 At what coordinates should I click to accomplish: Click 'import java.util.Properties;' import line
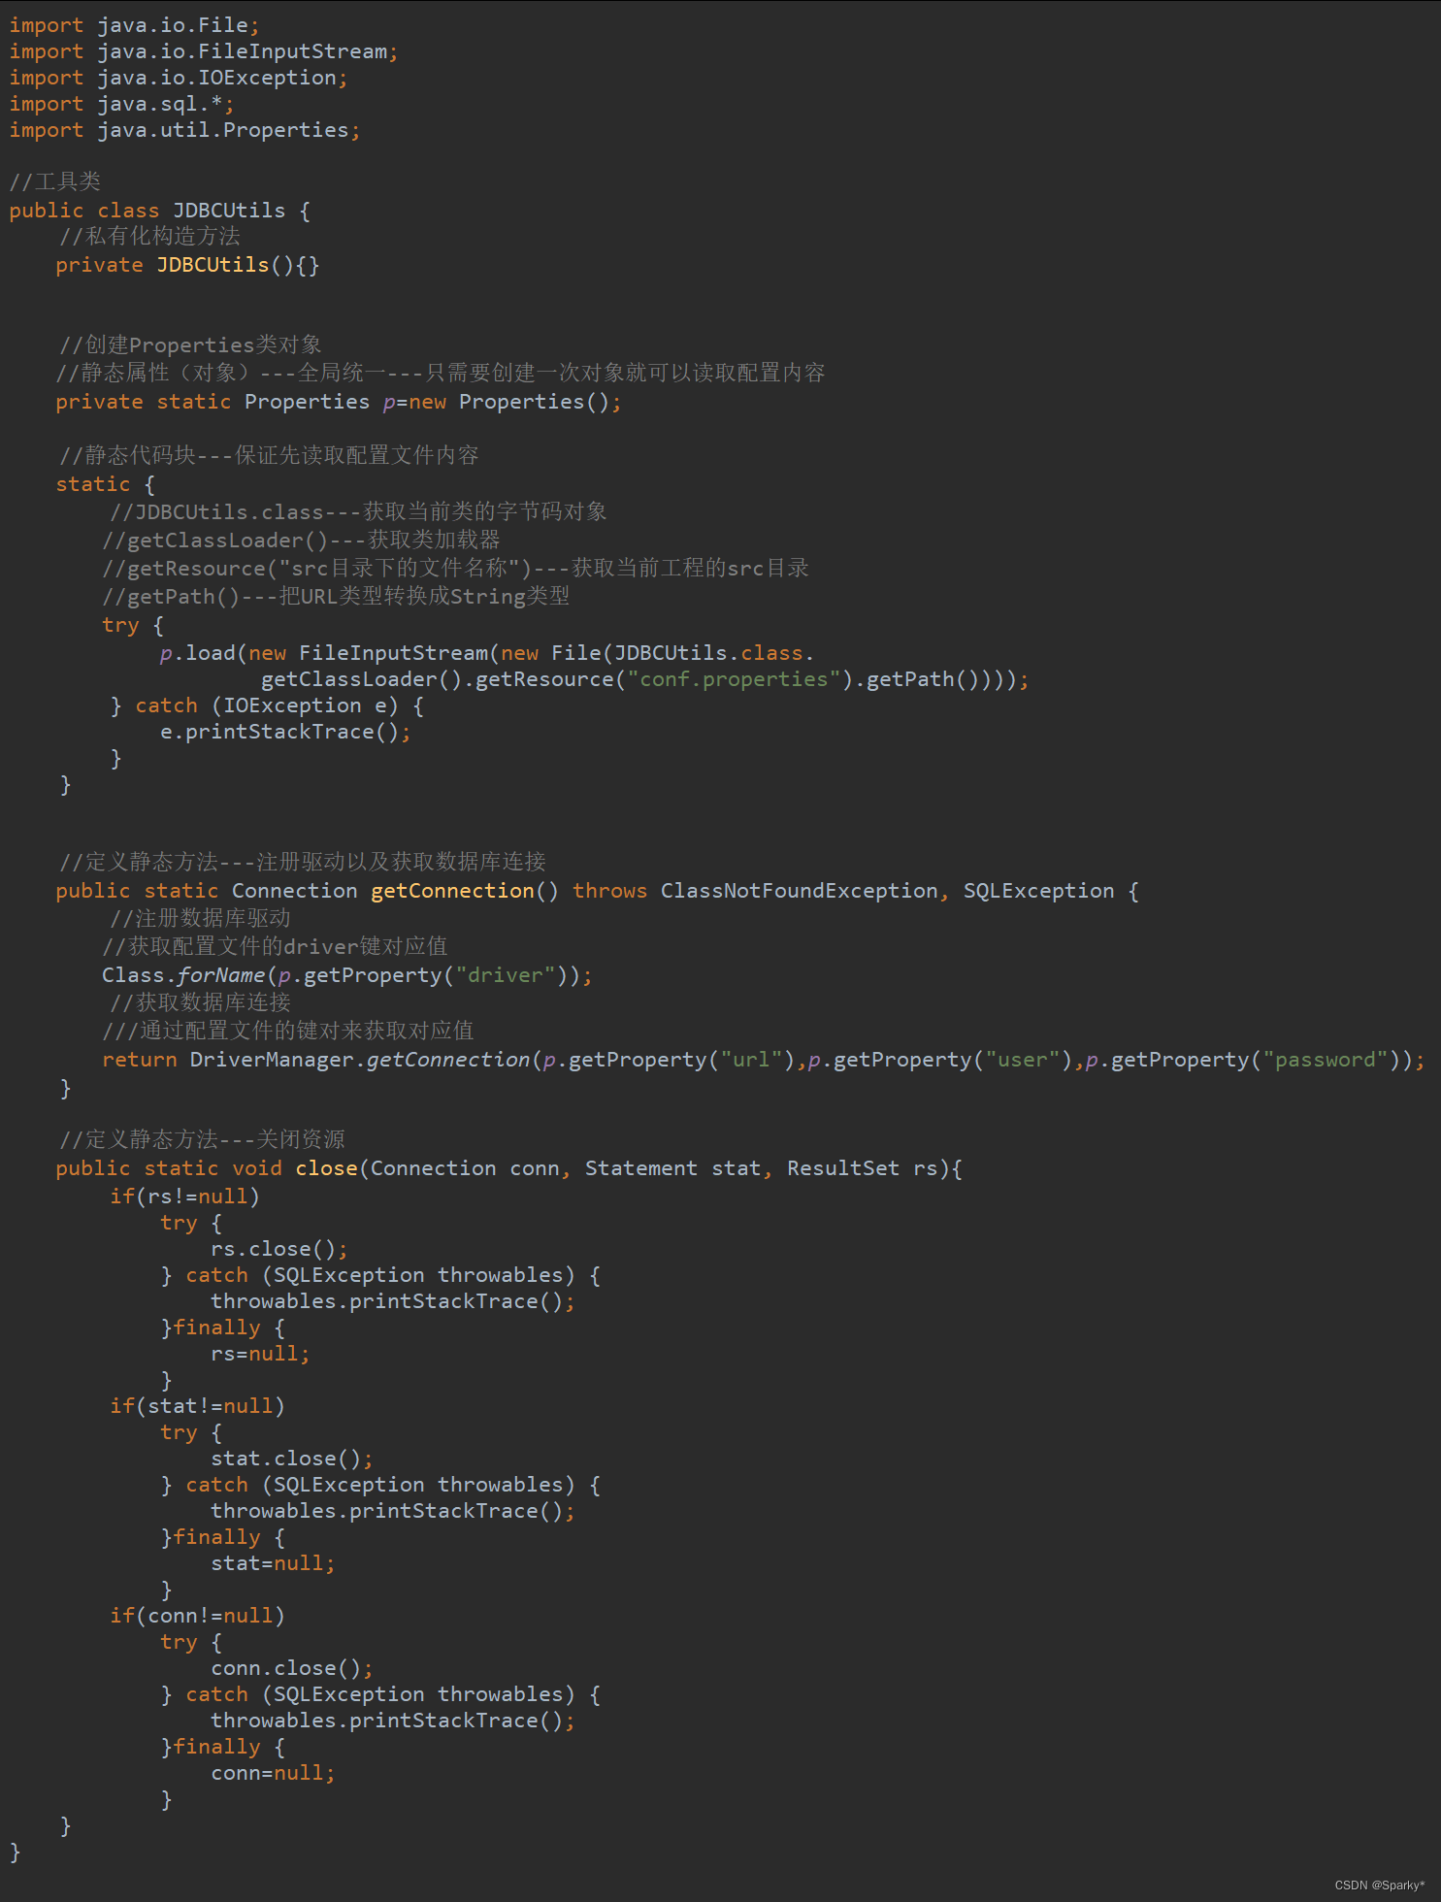[184, 130]
